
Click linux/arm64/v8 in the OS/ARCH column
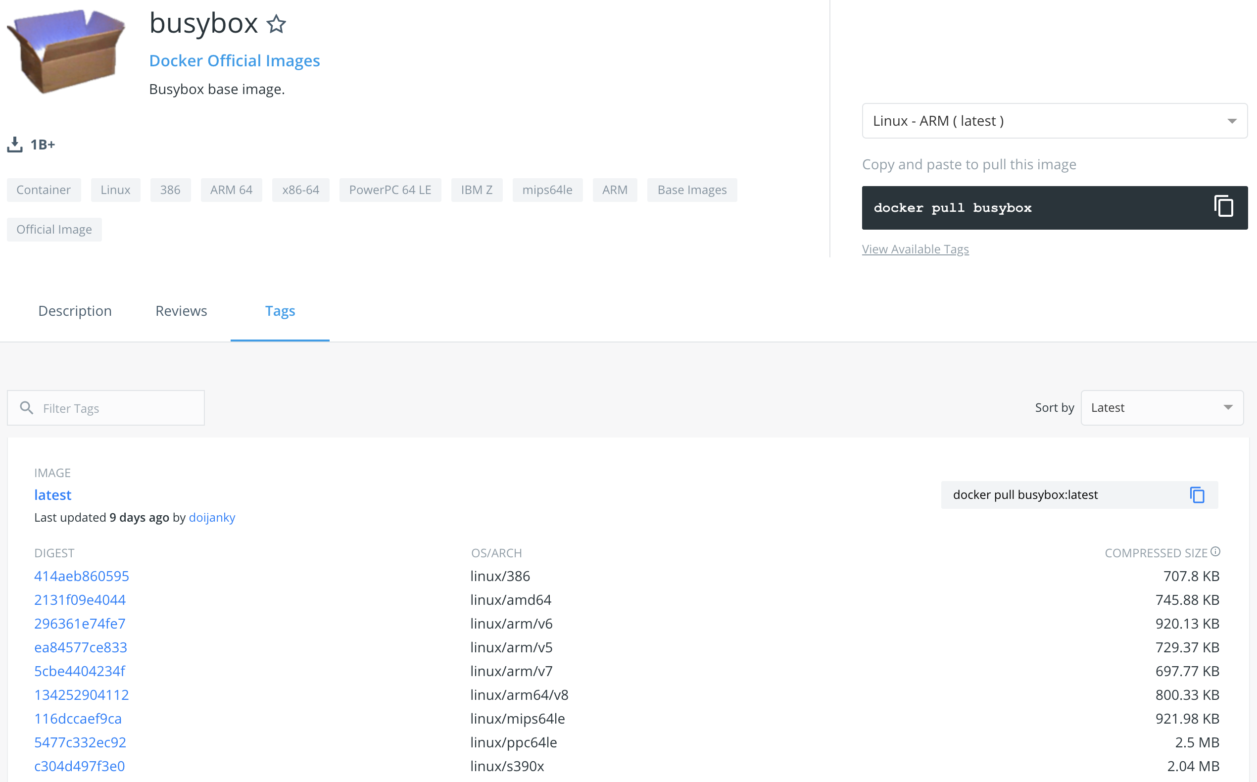(x=519, y=695)
